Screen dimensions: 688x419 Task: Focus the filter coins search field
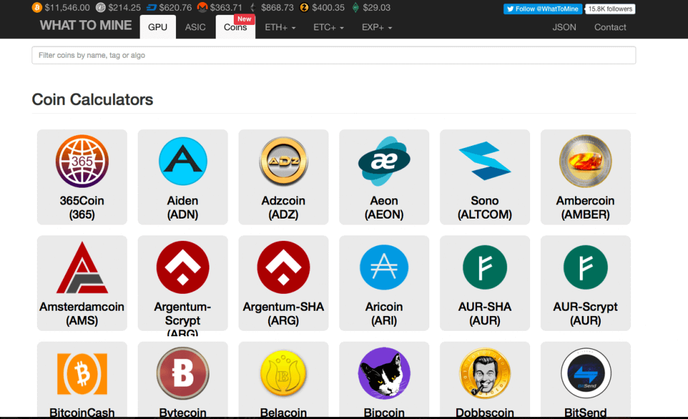(x=333, y=55)
